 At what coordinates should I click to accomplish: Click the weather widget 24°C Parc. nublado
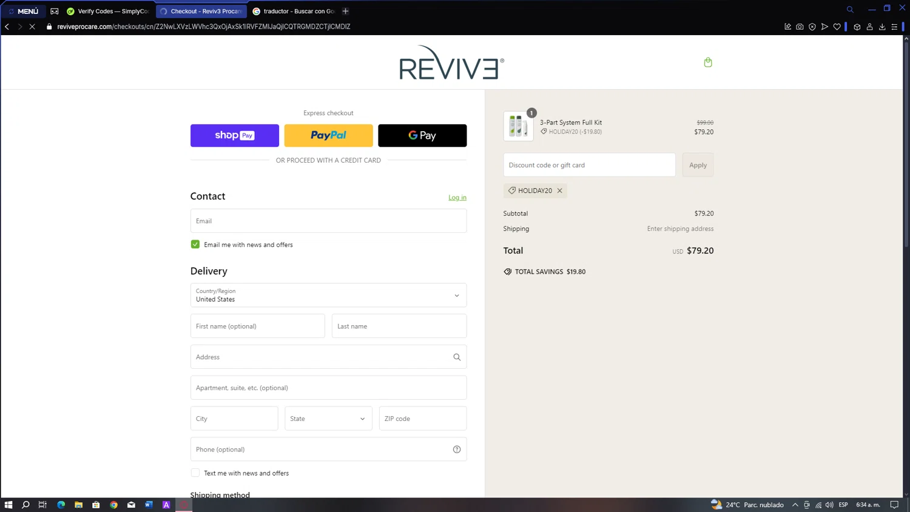pos(747,505)
